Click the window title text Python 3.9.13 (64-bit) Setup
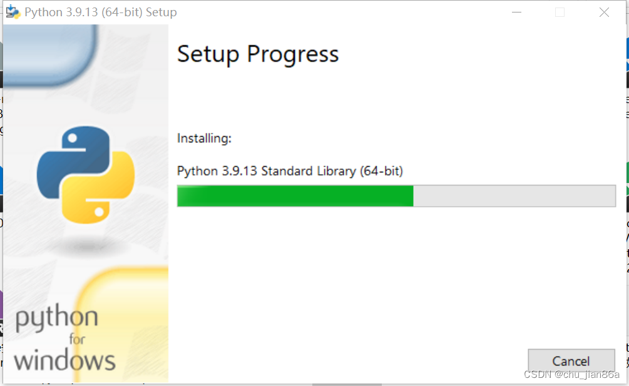Screen dimensions: 629x386 pyautogui.click(x=101, y=12)
